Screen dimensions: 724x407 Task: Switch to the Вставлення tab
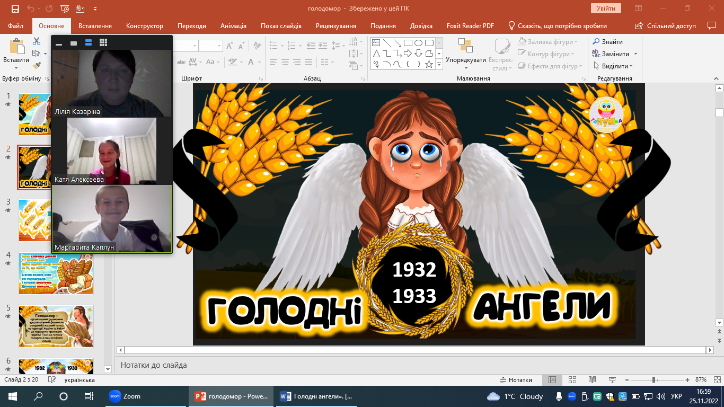pyautogui.click(x=95, y=26)
